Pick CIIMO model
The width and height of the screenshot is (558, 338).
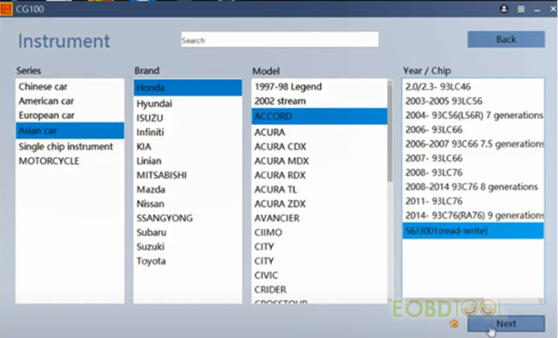(x=319, y=232)
